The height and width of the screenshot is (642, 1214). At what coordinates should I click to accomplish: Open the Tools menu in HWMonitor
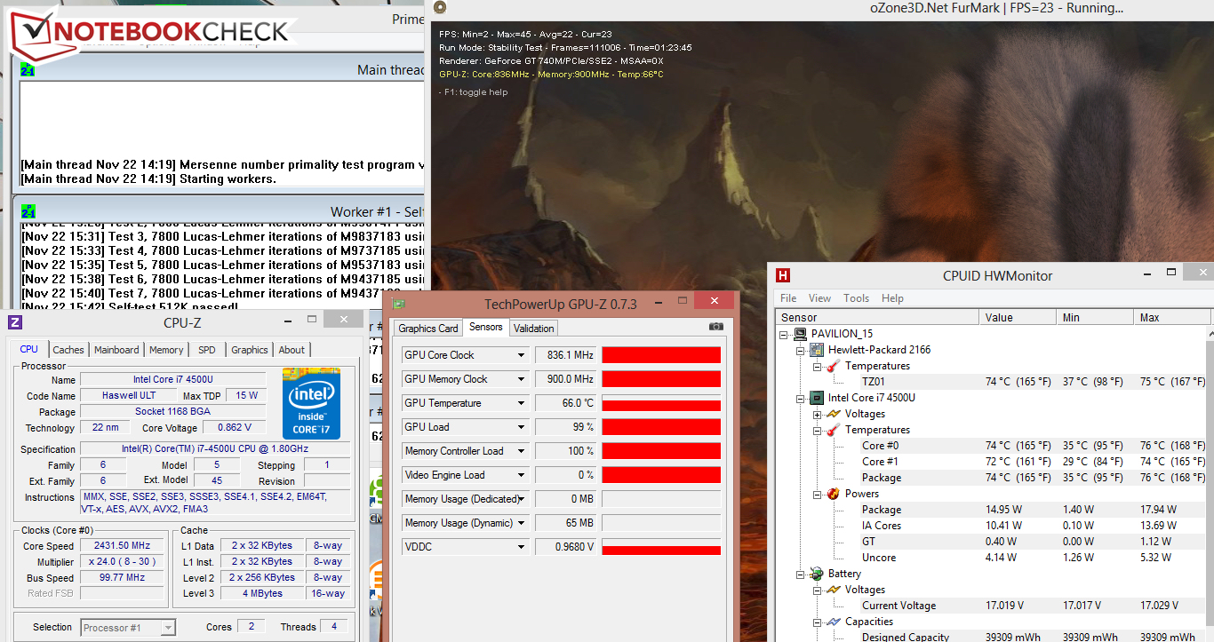857,298
